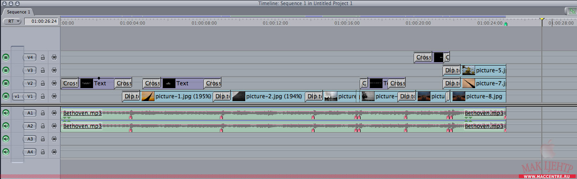
Task: Click the yellow playhead marker on ruler
Action: 542,19
